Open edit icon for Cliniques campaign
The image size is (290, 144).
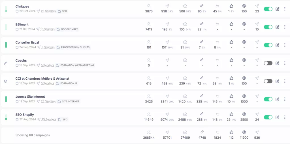click(x=277, y=9)
